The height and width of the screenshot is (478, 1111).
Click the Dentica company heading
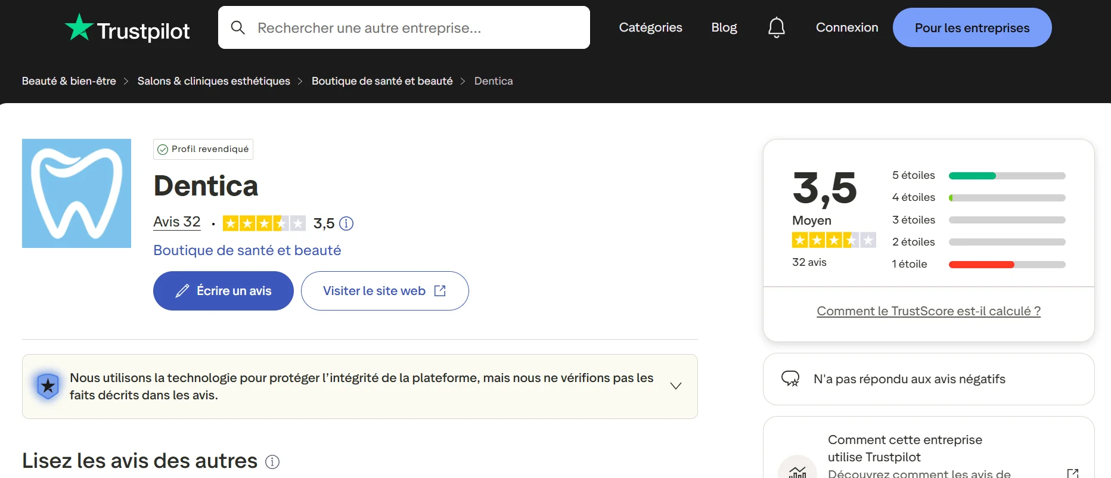[x=206, y=186]
